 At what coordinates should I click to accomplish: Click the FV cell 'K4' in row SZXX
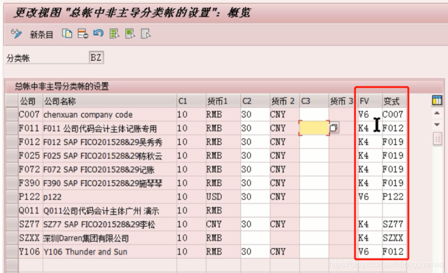point(370,238)
